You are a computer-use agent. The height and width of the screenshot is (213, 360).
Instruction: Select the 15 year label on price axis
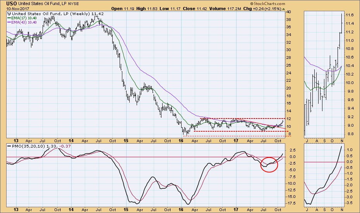pyautogui.click(x=125, y=141)
